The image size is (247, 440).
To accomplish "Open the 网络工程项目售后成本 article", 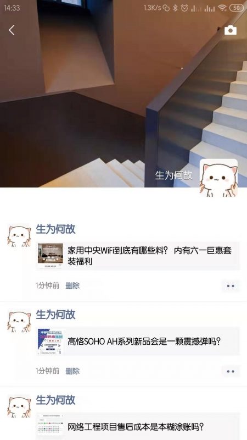I will pos(138,426).
